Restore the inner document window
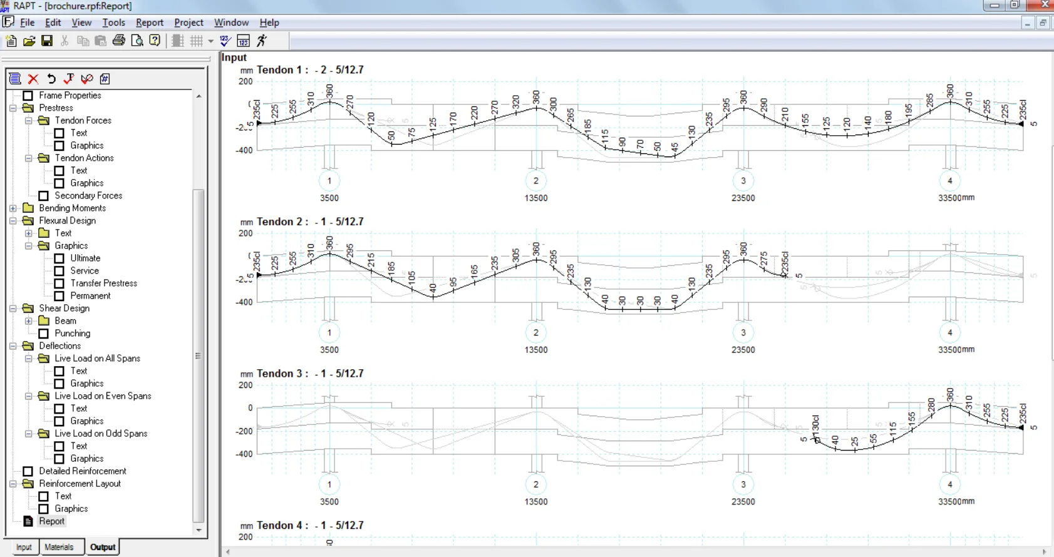1054x557 pixels. coord(1043,23)
